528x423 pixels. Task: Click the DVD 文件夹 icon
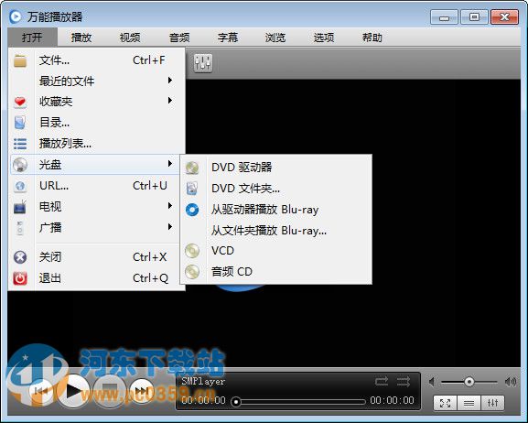[192, 189]
